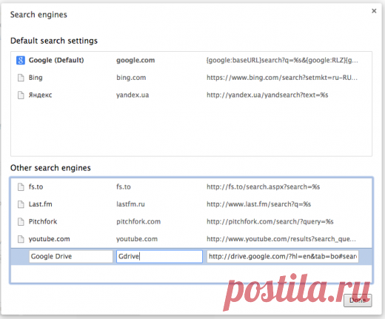The image size is (385, 319).
Task: Click the youtube.com keyword cell
Action: pos(137,239)
